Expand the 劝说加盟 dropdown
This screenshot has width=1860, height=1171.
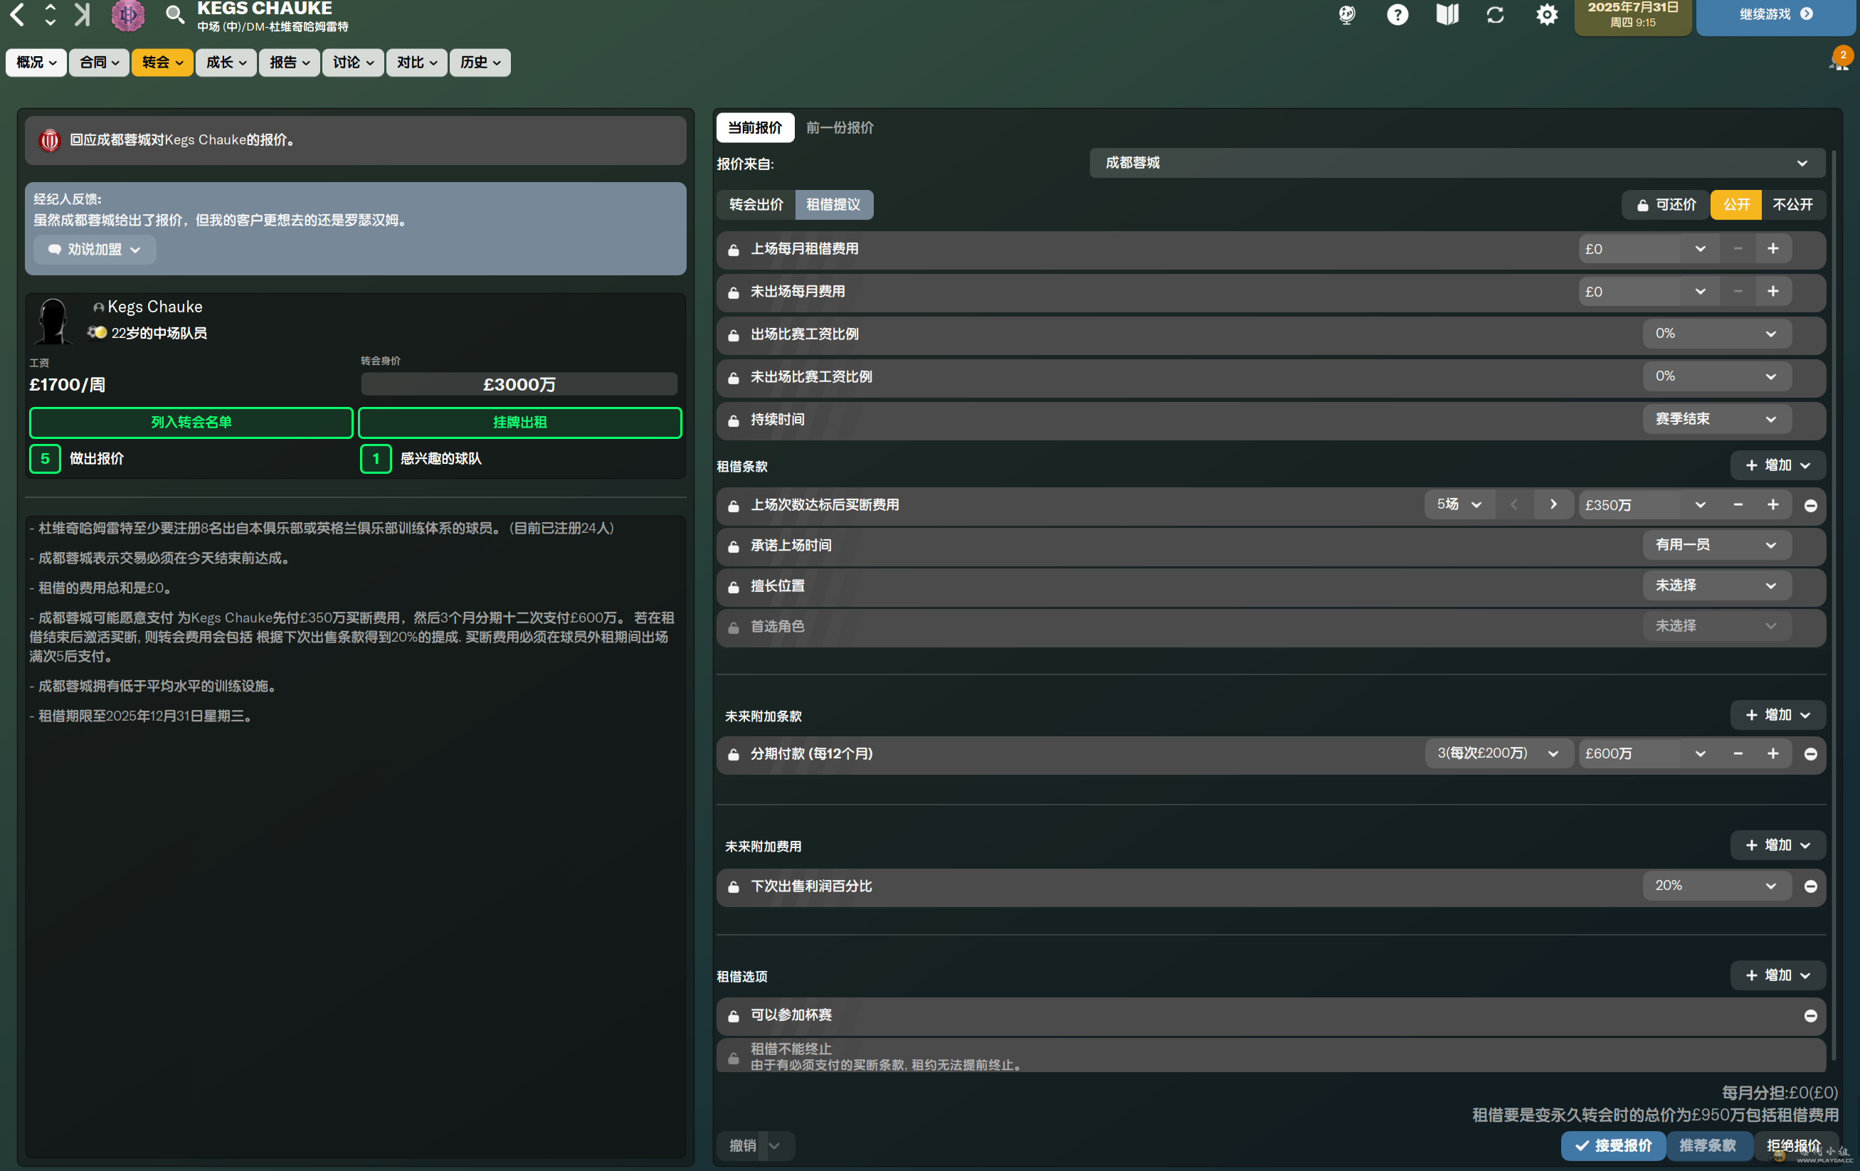95,250
